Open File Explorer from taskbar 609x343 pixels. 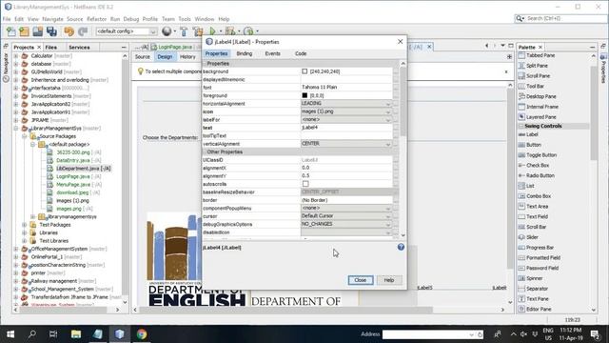(76, 334)
